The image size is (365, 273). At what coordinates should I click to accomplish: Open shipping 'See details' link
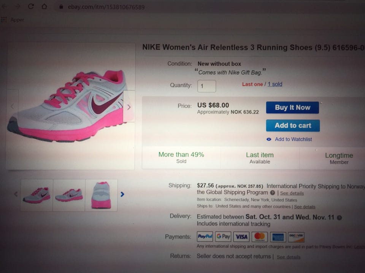coord(292,193)
